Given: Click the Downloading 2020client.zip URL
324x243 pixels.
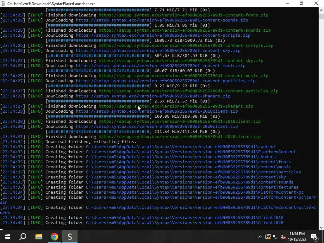Looking at the screenshot, I should point(157,127).
